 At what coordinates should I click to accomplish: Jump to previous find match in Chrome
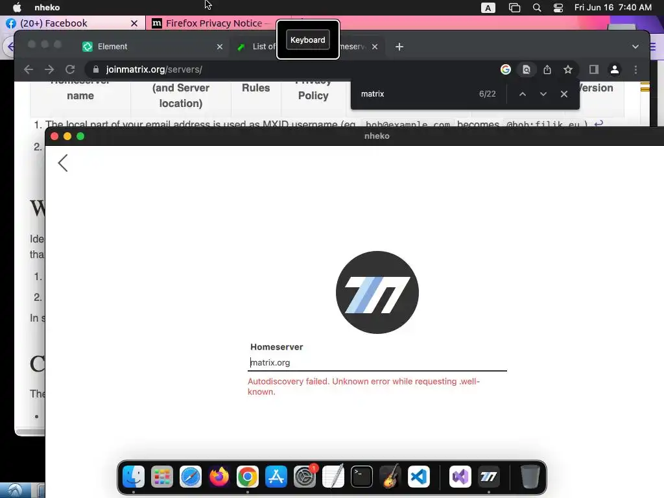click(x=523, y=94)
